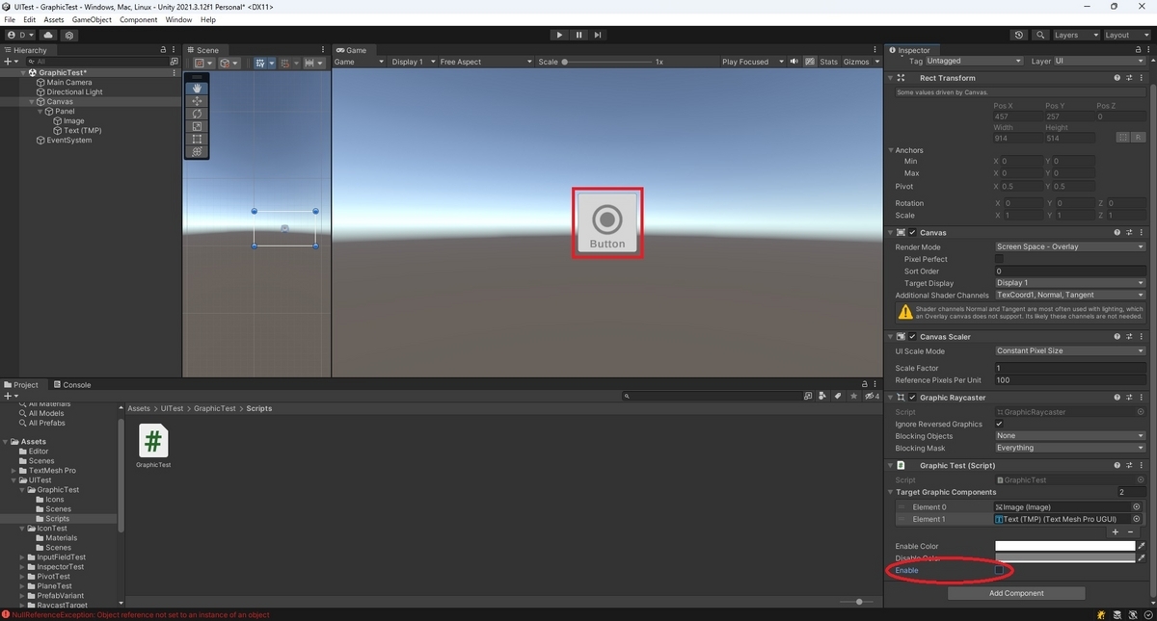Click Project search by label icon
The image size is (1157, 621).
(839, 396)
